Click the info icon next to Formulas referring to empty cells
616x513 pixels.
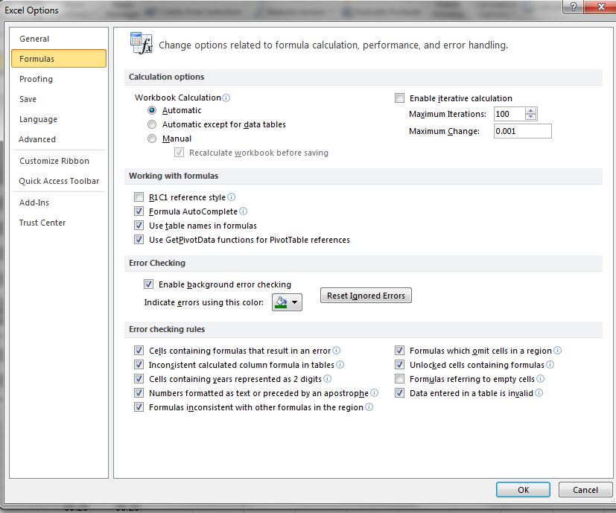click(x=540, y=378)
